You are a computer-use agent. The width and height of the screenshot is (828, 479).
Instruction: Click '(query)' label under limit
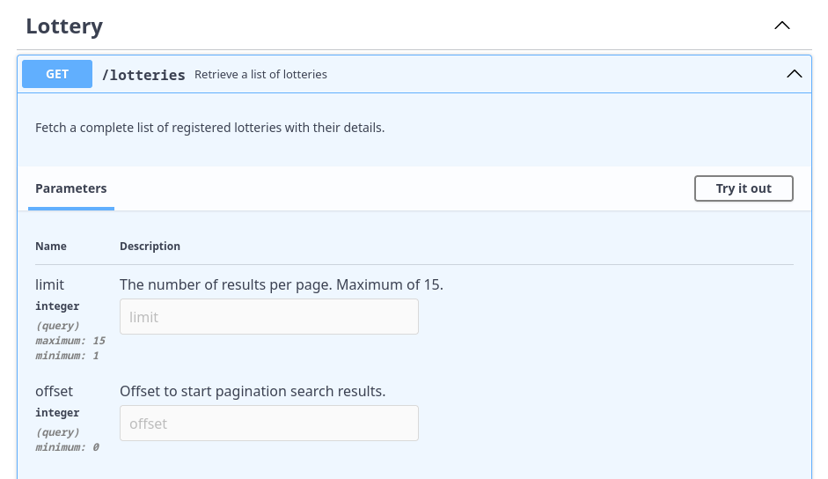pos(57,326)
